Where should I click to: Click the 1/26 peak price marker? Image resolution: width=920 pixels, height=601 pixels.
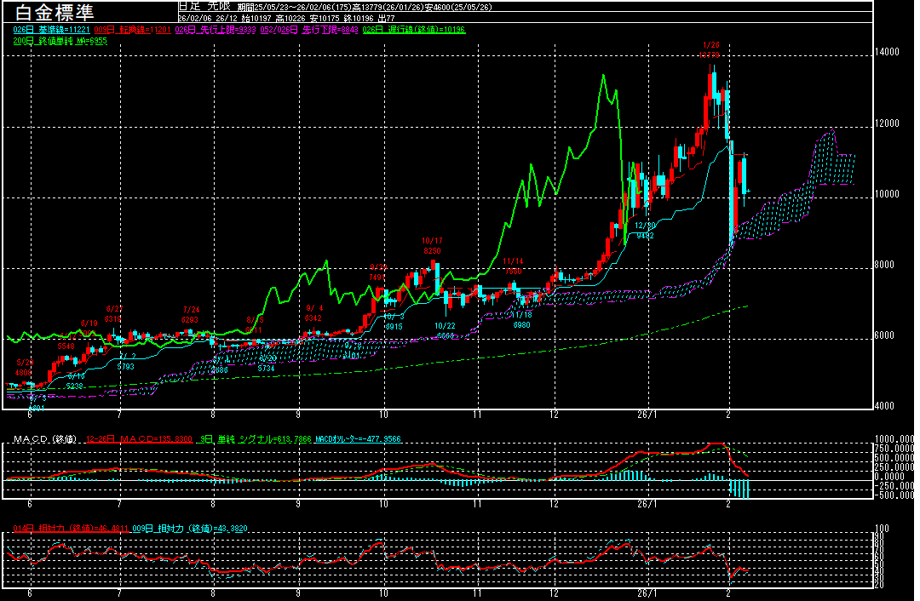coord(710,49)
